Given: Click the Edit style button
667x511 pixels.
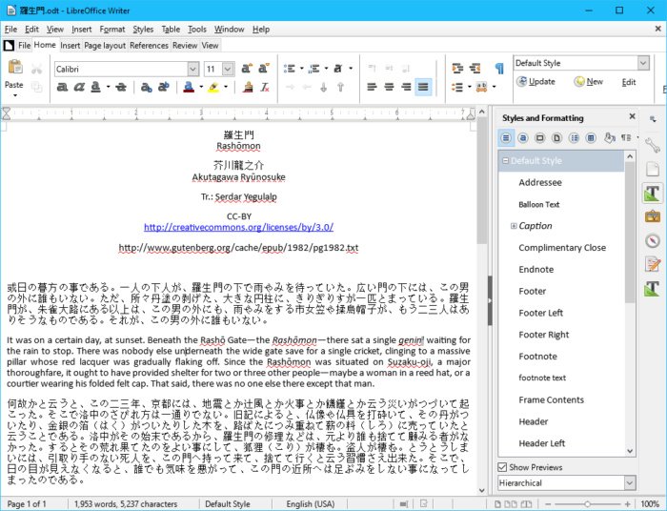Looking at the screenshot, I should point(629,82).
